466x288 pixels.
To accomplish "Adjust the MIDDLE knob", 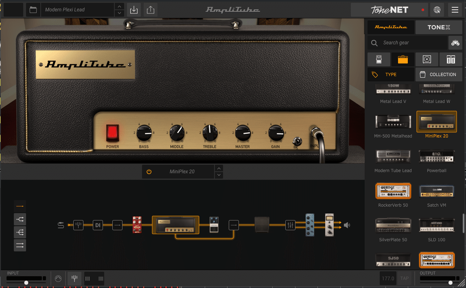I will [177, 133].
